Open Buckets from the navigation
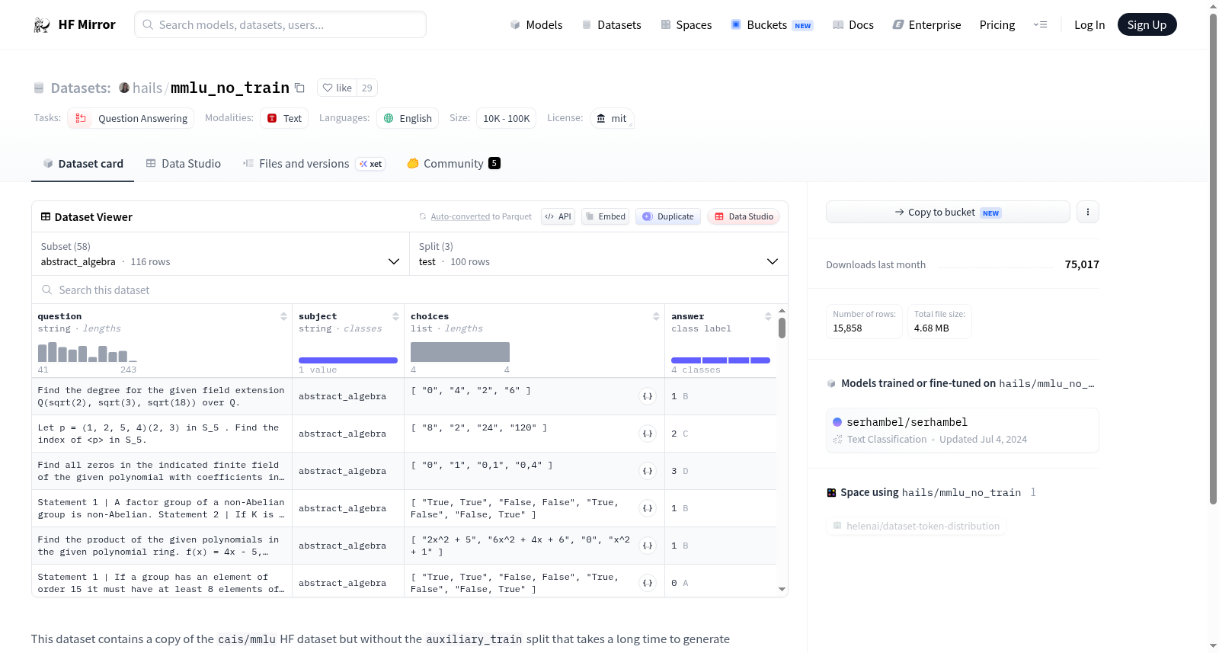The width and height of the screenshot is (1219, 653). 772,25
